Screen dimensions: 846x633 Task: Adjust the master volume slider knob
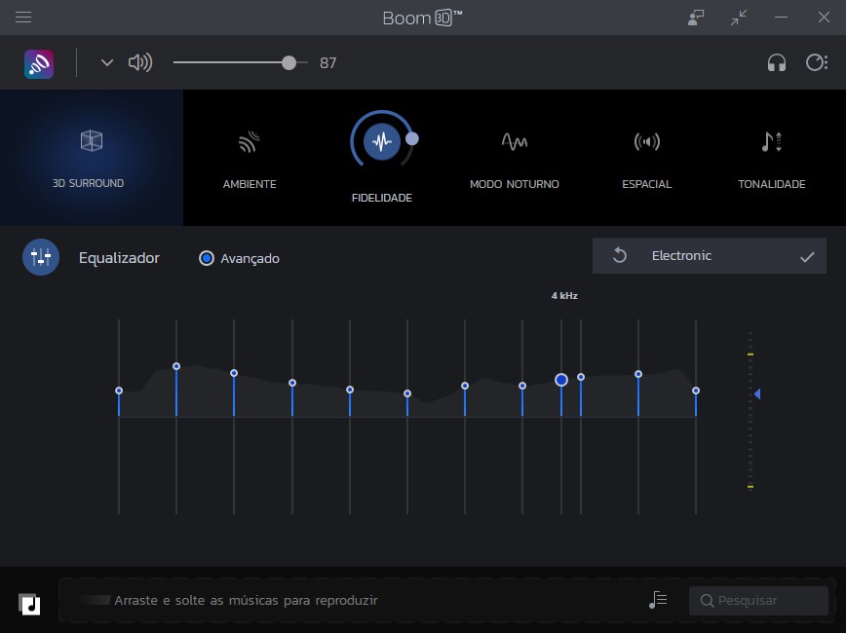288,62
